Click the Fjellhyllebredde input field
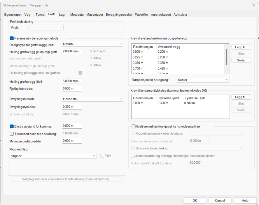This screenshot has width=259, height=205. coord(72,89)
